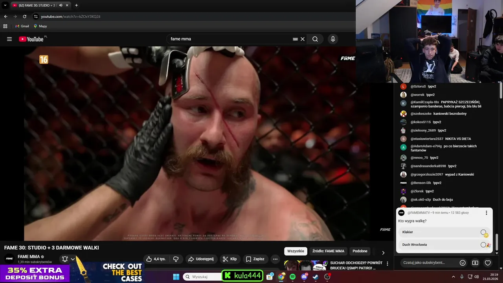Open the Super Chat dollar icon
Screen dimensions: 503x283
click(x=475, y=263)
